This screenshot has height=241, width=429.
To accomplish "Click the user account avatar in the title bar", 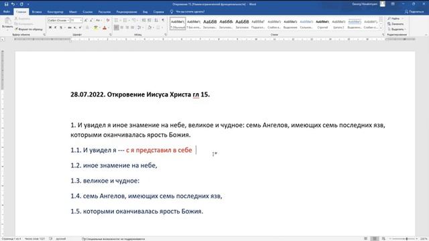I will [383, 4].
